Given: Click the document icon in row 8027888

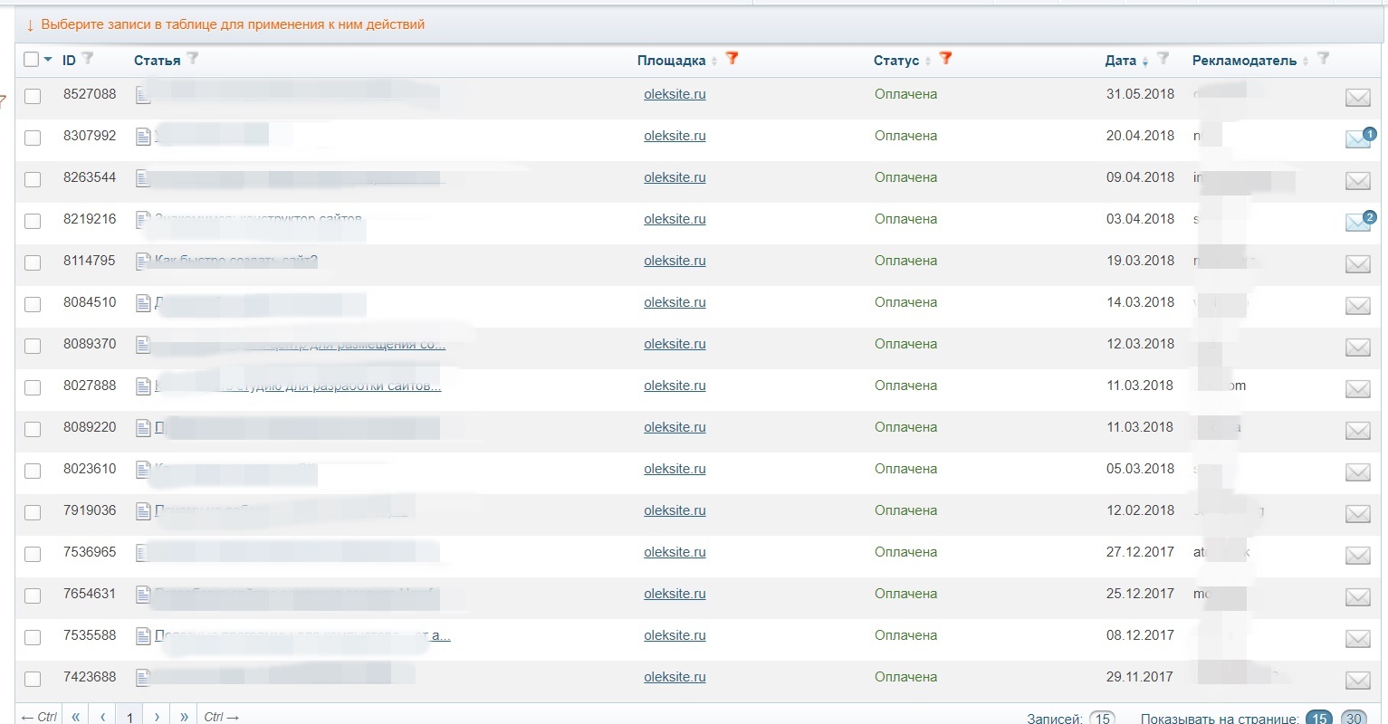Looking at the screenshot, I should click(x=143, y=386).
